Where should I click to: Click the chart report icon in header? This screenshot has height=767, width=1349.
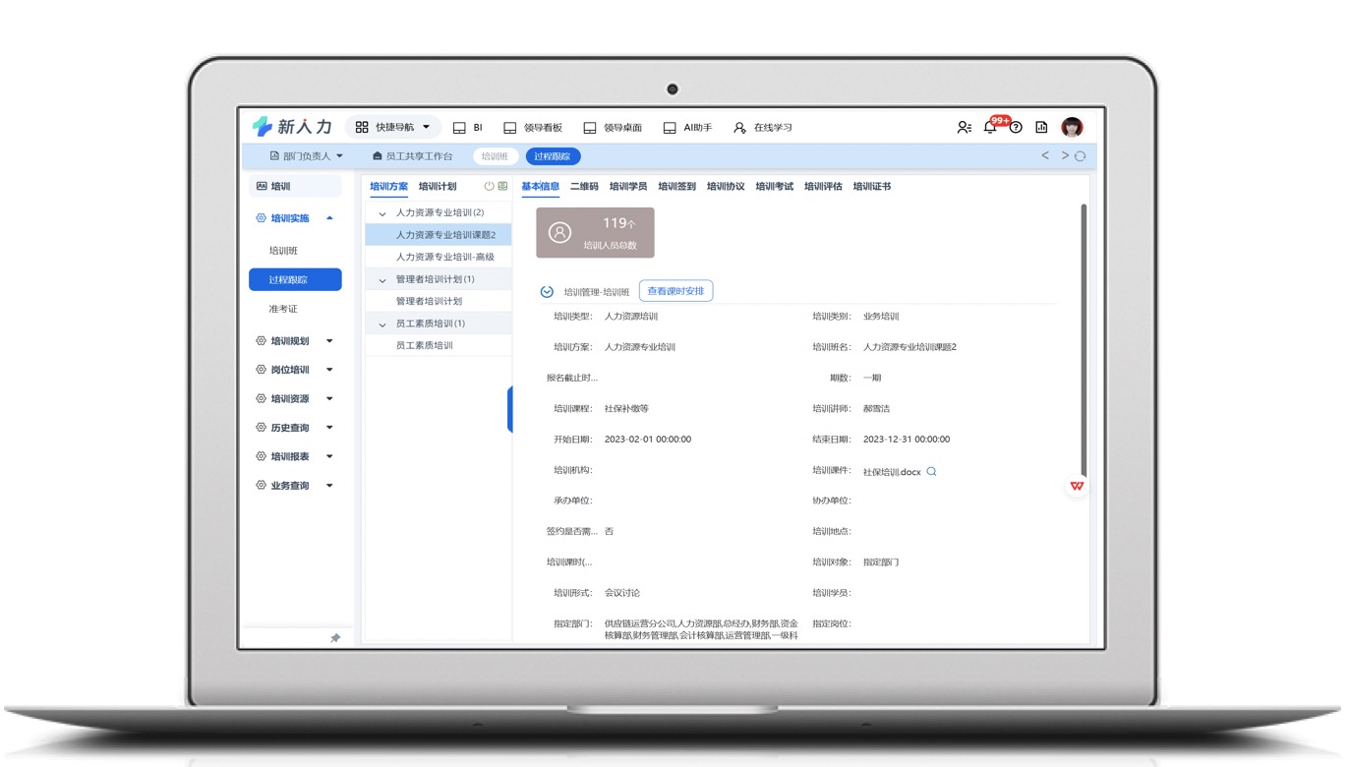coord(1041,127)
